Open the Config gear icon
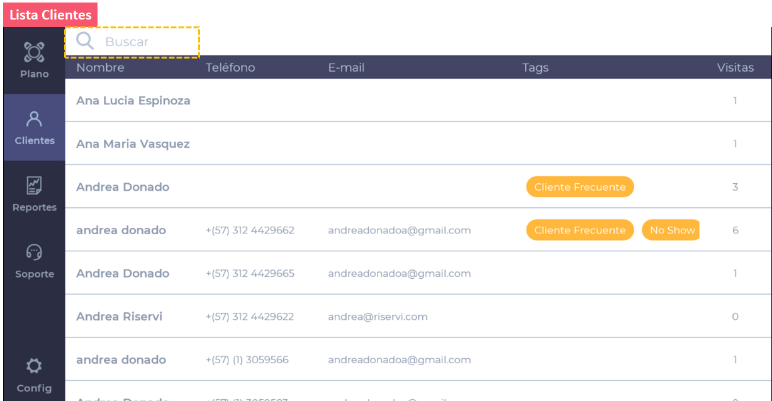The width and height of the screenshot is (772, 401). tap(34, 366)
